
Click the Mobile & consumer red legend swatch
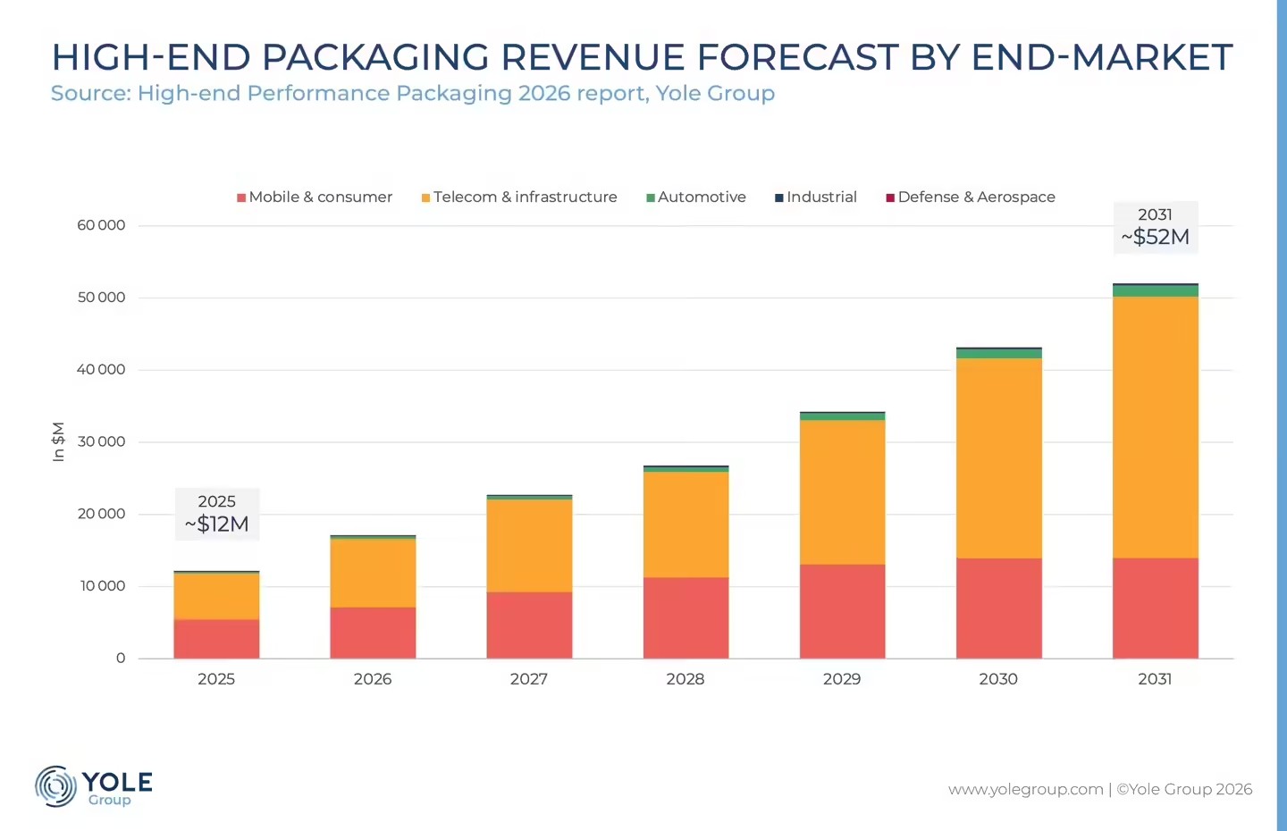tap(241, 197)
